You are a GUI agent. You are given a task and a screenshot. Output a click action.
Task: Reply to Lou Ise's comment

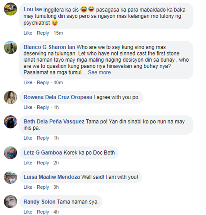tap(43, 33)
